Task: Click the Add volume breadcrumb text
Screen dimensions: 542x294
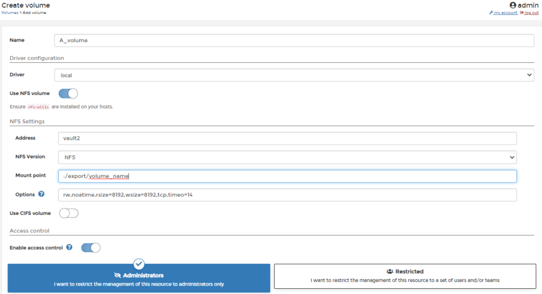Action: pyautogui.click(x=34, y=13)
